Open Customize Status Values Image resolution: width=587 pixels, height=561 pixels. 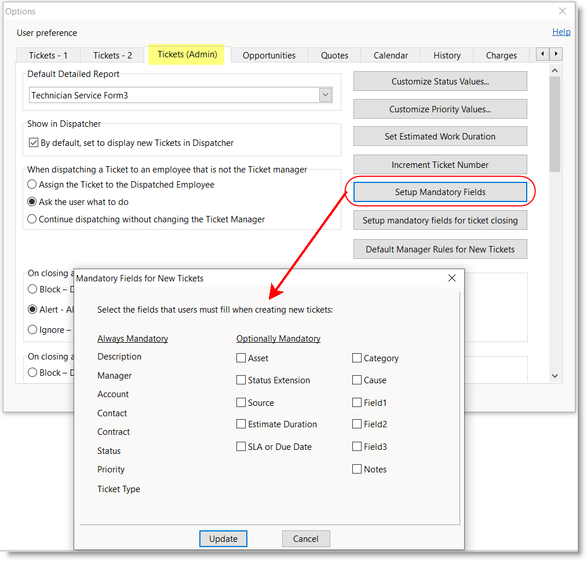pos(440,82)
